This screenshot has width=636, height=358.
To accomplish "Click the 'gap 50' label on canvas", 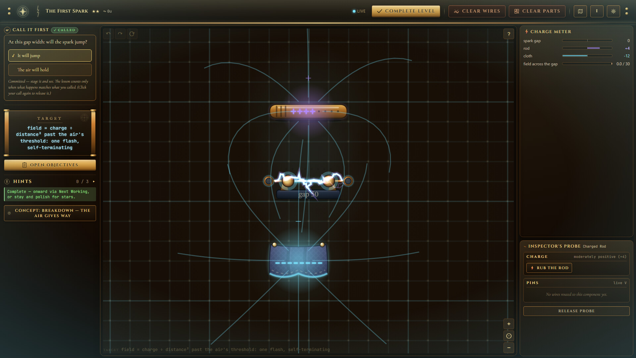I will (308, 195).
